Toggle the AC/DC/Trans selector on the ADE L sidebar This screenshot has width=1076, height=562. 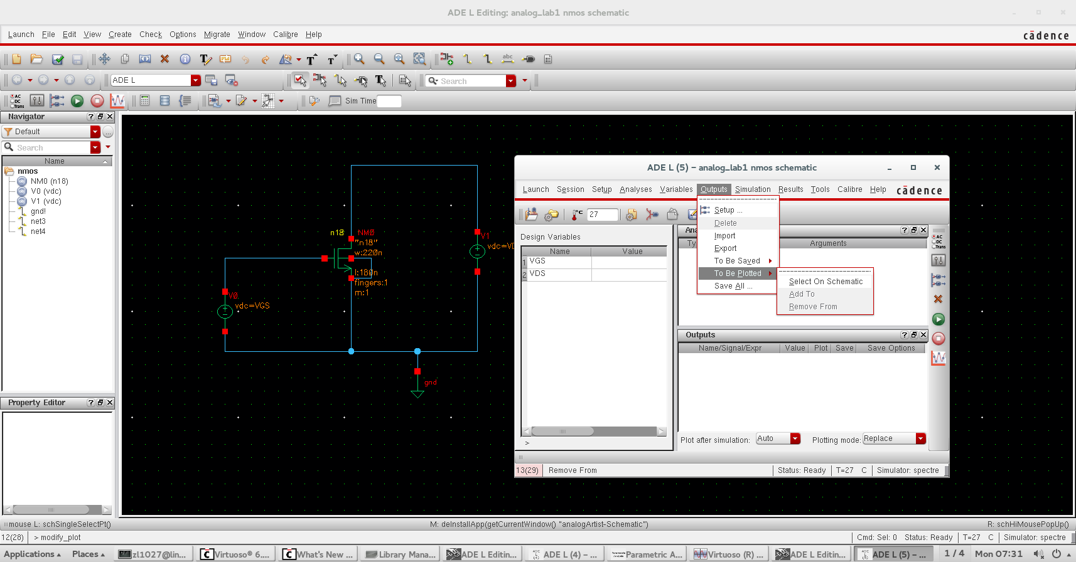tap(939, 241)
